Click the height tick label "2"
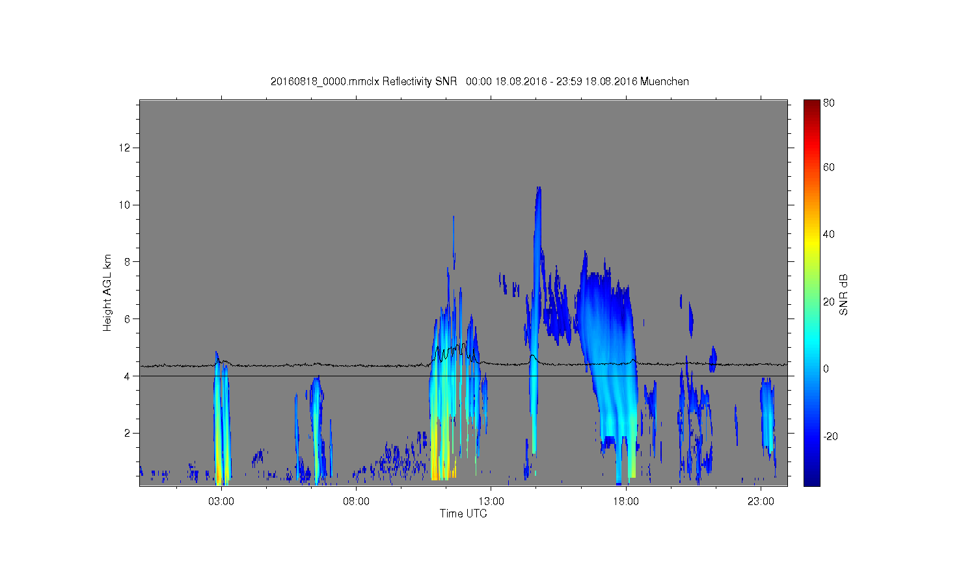This screenshot has width=976, height=585. coord(128,433)
